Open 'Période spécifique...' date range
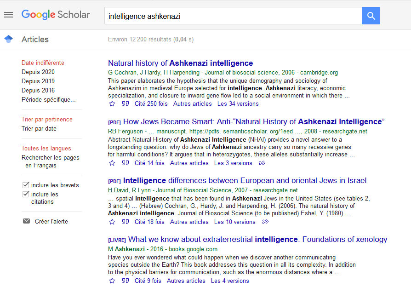 click(48, 100)
